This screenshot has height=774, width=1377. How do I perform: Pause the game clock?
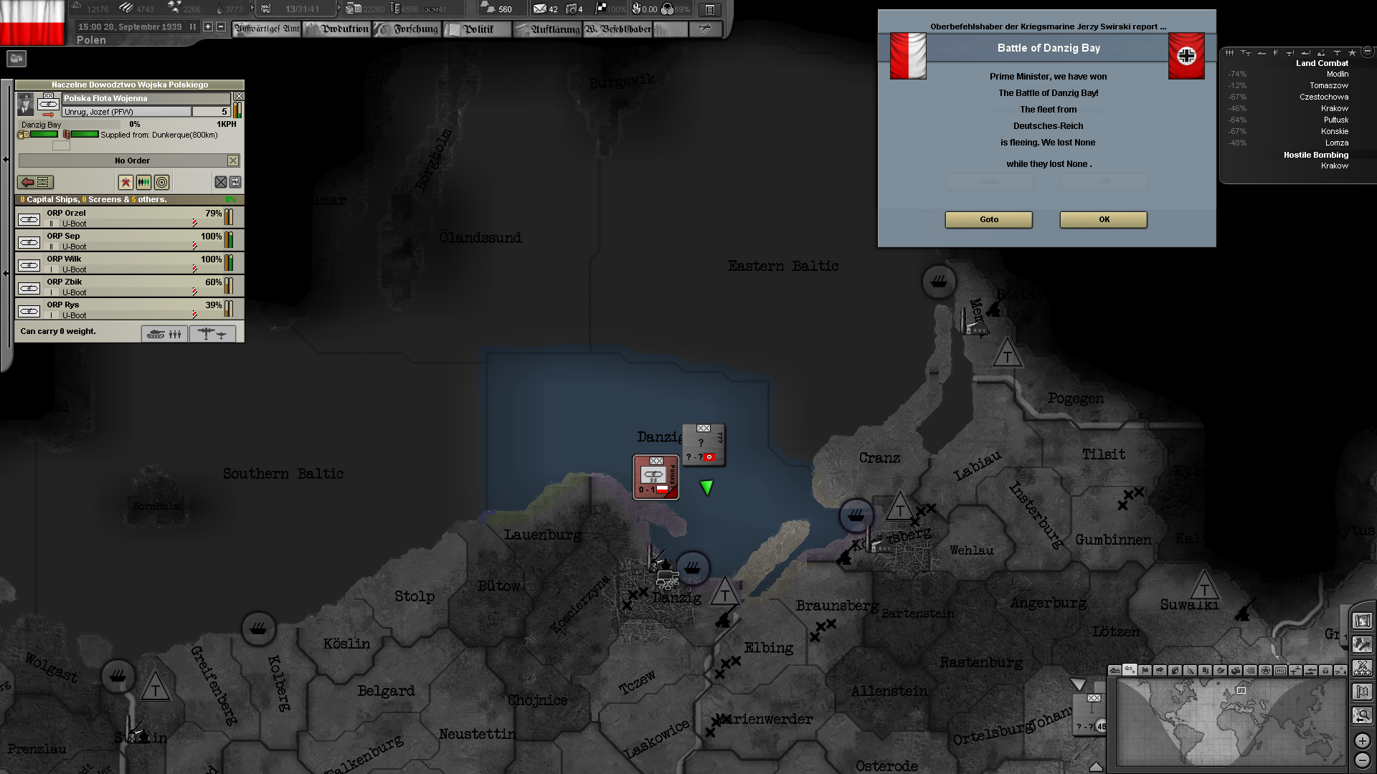(192, 27)
